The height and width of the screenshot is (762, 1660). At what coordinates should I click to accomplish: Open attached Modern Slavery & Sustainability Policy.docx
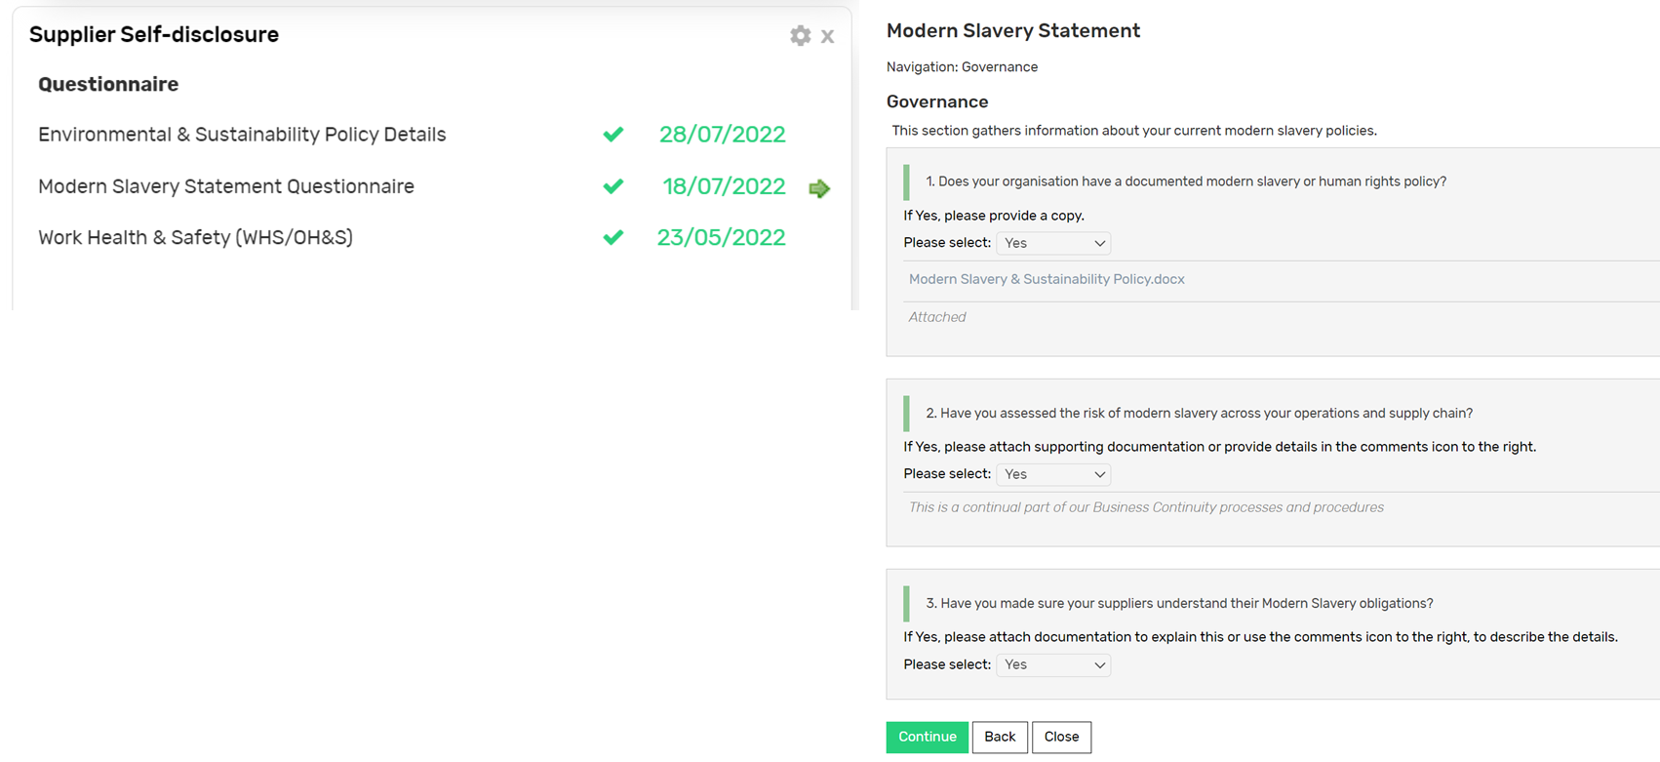point(1047,279)
